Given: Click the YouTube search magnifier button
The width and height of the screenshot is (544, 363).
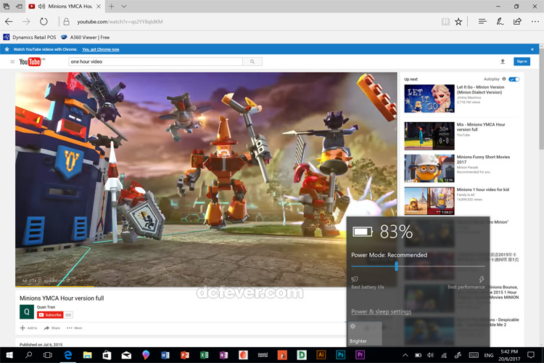Looking at the screenshot, I should pos(252,62).
